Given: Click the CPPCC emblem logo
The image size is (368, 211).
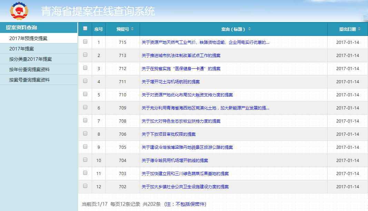Looking at the screenshot, I should tap(19, 11).
